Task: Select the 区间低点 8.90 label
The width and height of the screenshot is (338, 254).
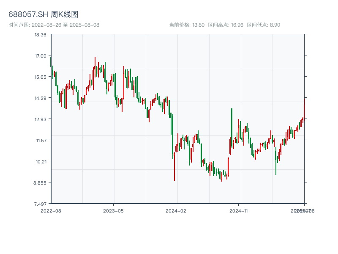Action: coord(263,25)
